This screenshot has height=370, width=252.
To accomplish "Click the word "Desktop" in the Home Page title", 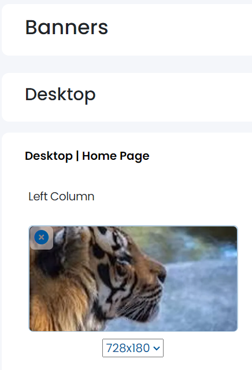I will [x=49, y=156].
